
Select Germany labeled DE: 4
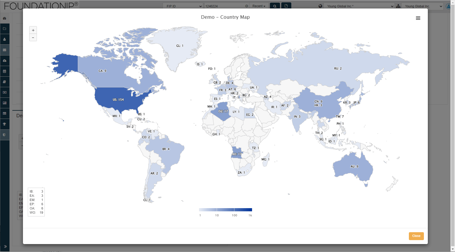(230, 83)
